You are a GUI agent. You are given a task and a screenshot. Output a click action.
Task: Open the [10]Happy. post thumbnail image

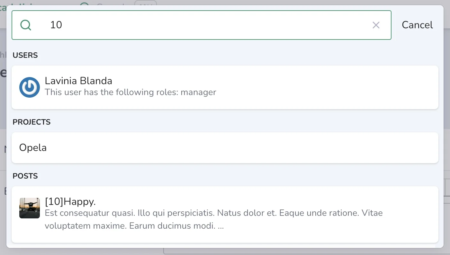point(30,208)
